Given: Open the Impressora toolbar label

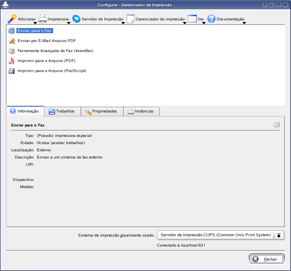Looking at the screenshot, I should [x=58, y=19].
